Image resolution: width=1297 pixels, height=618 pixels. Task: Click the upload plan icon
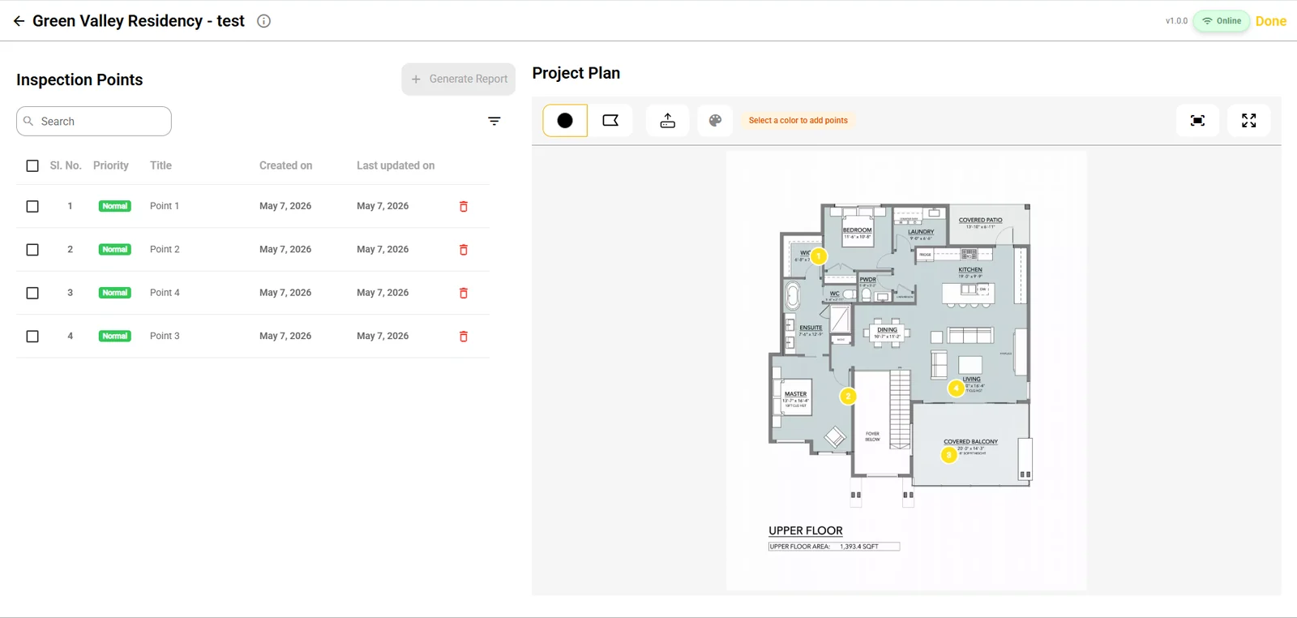[668, 120]
